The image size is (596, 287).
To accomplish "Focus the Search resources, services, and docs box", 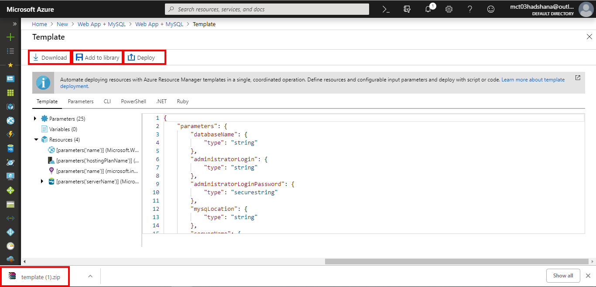I will click(267, 9).
